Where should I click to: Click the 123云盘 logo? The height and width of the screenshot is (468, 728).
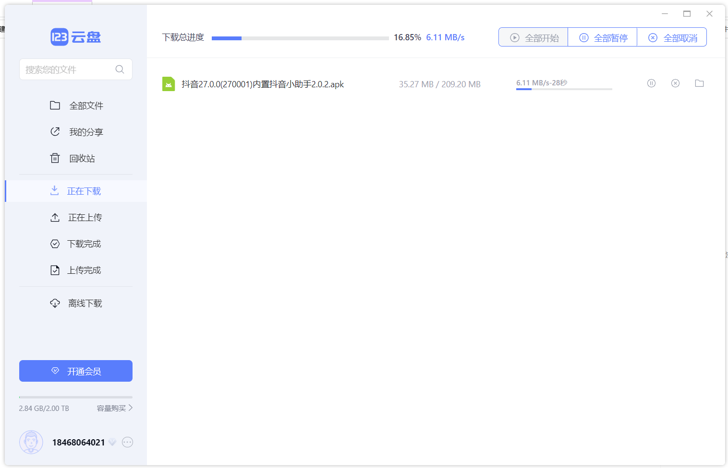click(76, 37)
